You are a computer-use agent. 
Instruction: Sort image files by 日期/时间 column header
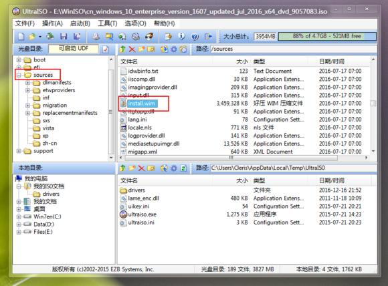(x=332, y=61)
